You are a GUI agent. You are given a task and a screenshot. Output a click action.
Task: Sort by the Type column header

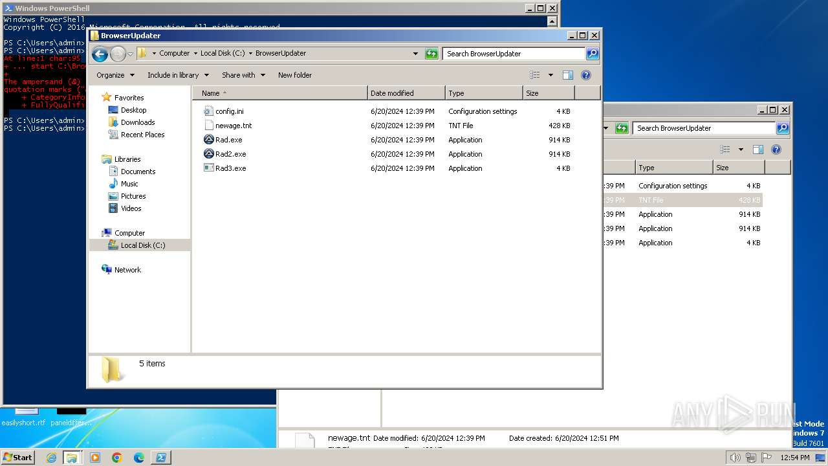tap(484, 93)
